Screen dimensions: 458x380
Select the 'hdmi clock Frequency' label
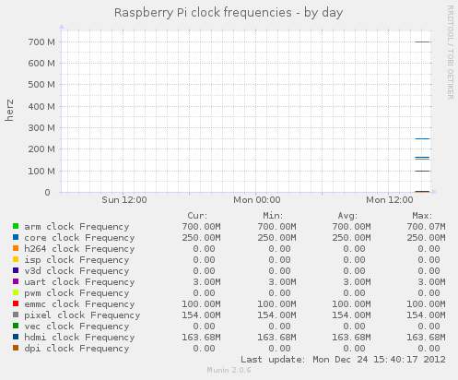tap(79, 338)
